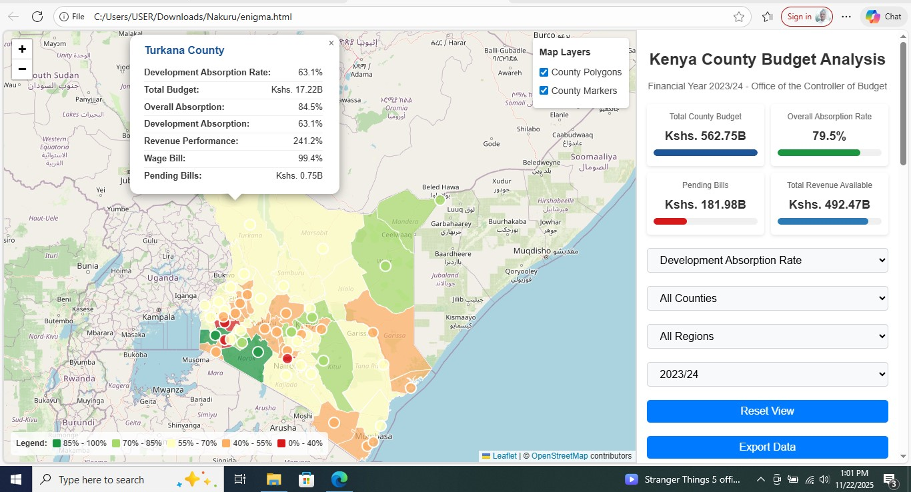The width and height of the screenshot is (911, 492).
Task: Open the All Regions dropdown
Action: pos(767,337)
